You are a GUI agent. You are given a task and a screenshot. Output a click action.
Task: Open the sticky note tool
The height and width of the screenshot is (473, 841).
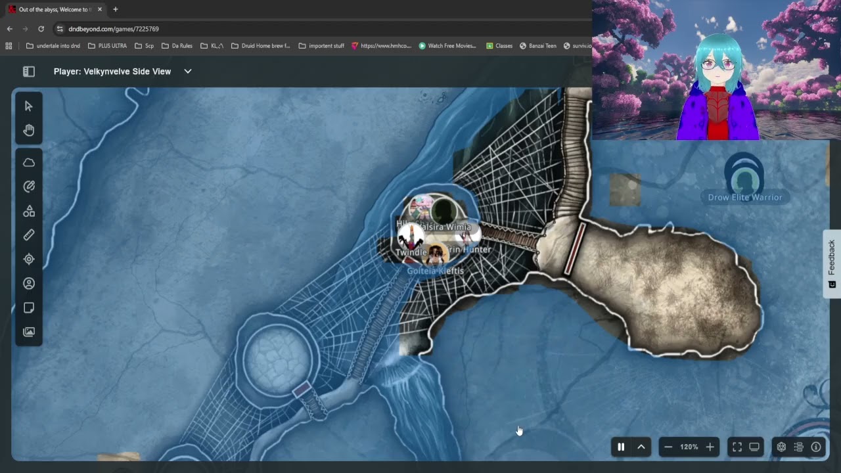[29, 307]
